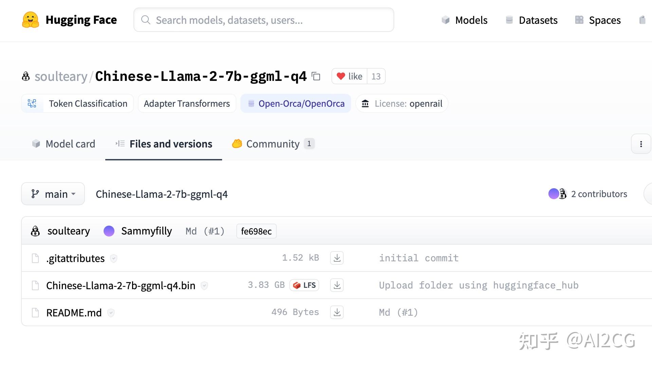View the 2 contributors list
The height and width of the screenshot is (367, 652).
[x=588, y=194]
